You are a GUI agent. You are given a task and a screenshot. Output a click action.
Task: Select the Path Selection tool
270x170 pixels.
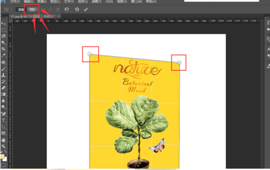point(3,127)
